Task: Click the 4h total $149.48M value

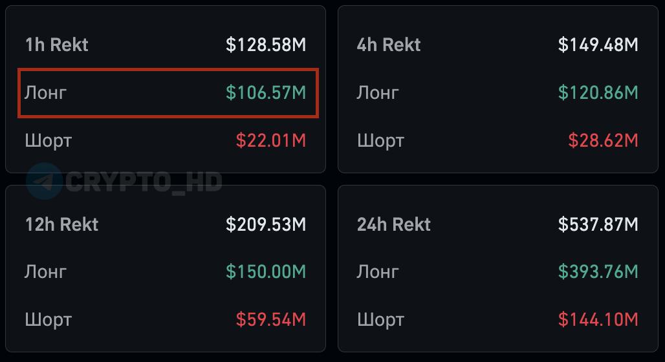Action: 598,45
